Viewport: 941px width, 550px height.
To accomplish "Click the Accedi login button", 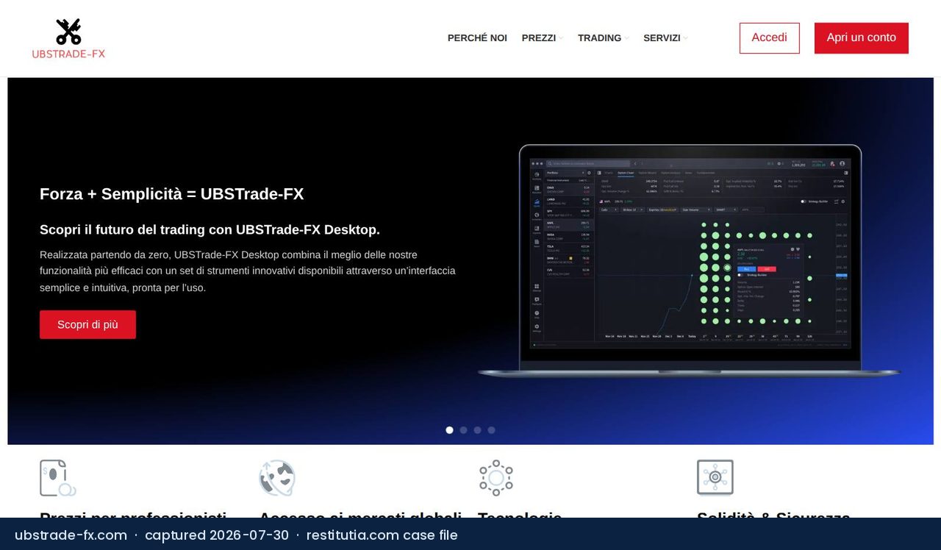I will point(769,38).
